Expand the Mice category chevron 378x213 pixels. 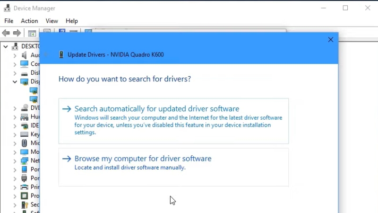15,143
